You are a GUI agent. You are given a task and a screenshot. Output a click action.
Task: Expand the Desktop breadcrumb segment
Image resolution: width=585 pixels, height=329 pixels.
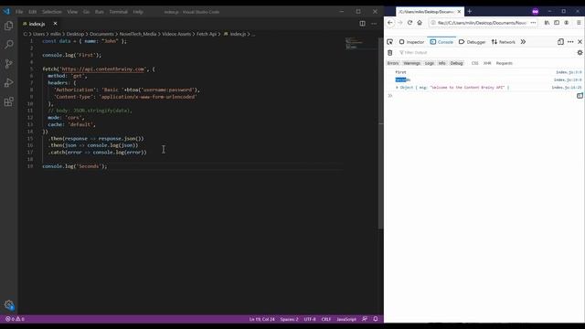click(x=75, y=34)
